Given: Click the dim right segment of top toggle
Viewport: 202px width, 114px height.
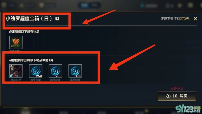Looking at the screenshot, I should tap(94, 5).
